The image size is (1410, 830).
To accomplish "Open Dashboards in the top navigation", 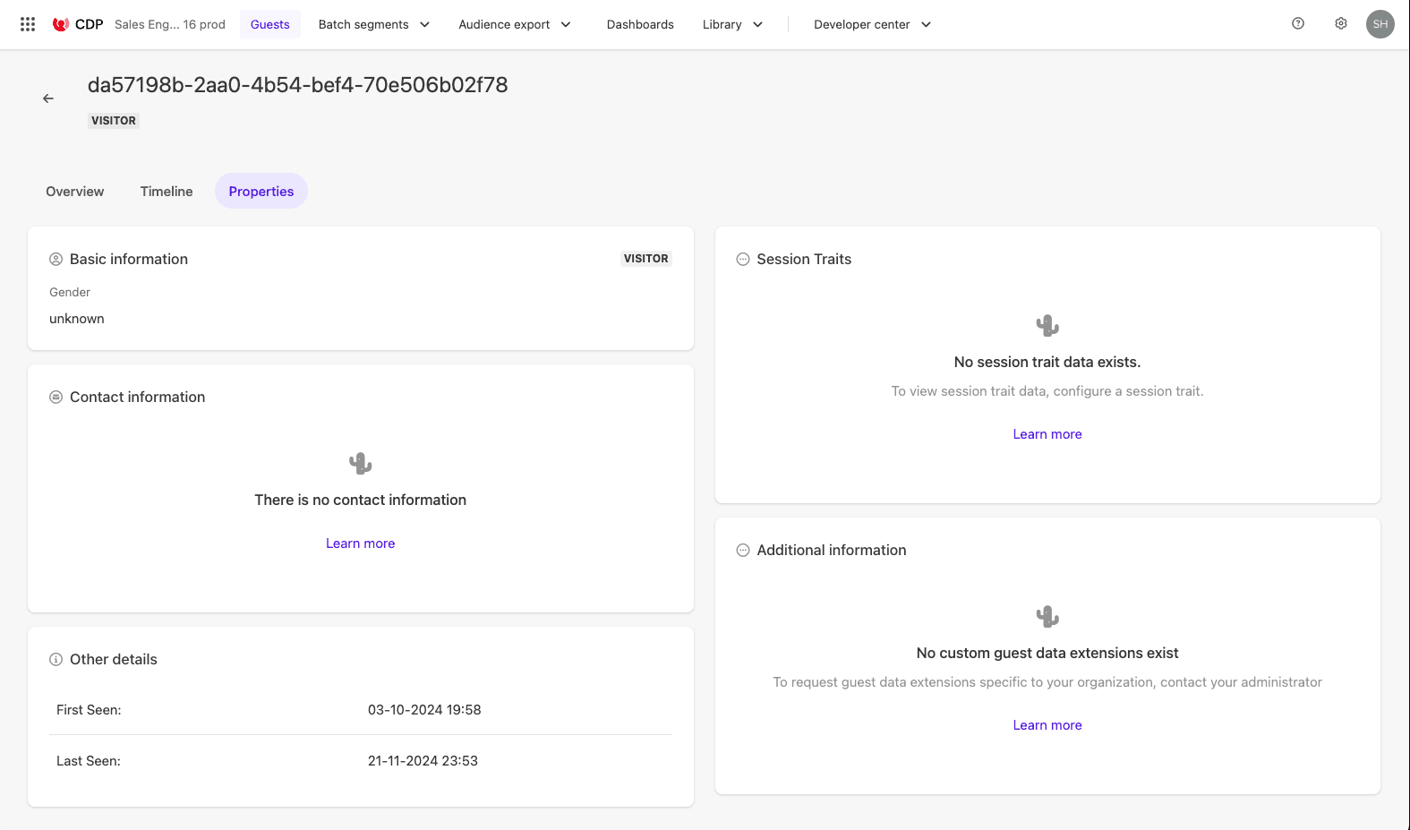I will 640,24.
